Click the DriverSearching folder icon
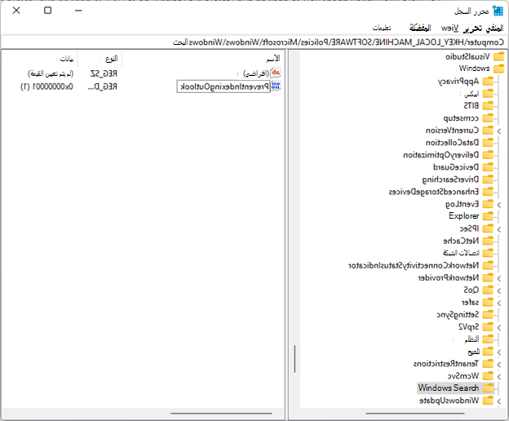509x421 pixels. coord(488,179)
